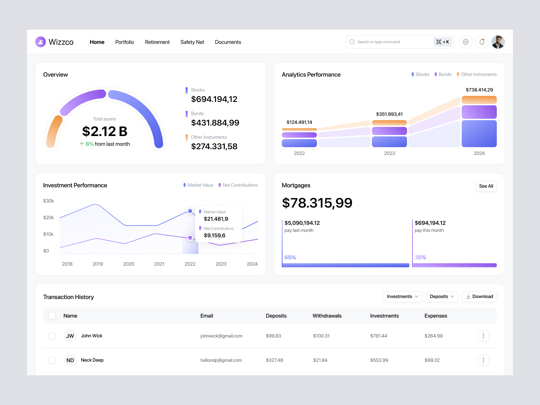Focus the Search or type command field

click(400, 42)
